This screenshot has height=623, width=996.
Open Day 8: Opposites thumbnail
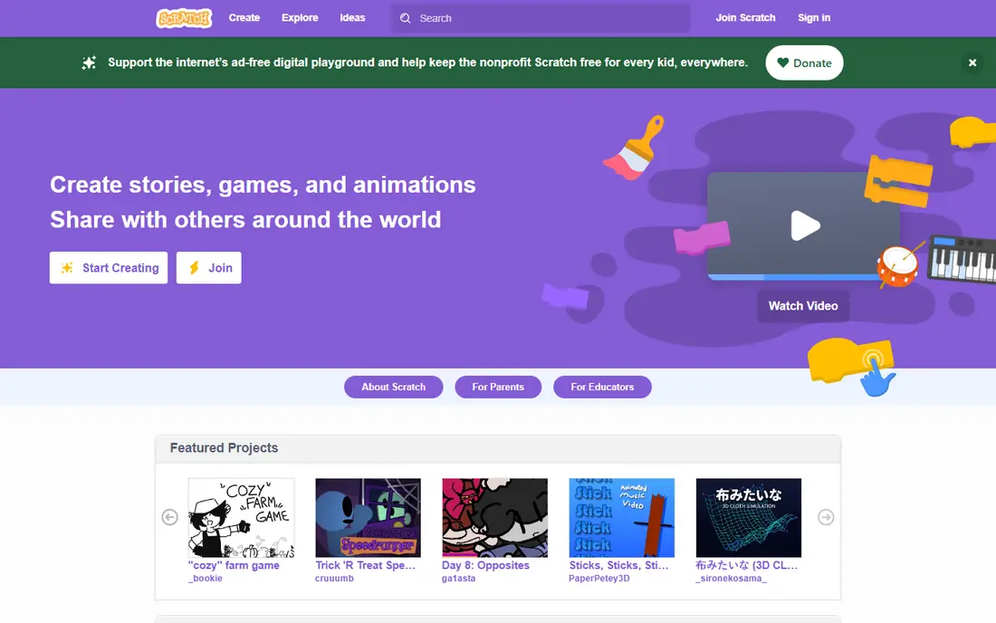[x=494, y=518]
